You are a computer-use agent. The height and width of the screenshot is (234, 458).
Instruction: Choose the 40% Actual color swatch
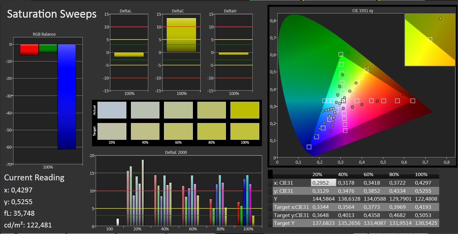tap(145, 110)
